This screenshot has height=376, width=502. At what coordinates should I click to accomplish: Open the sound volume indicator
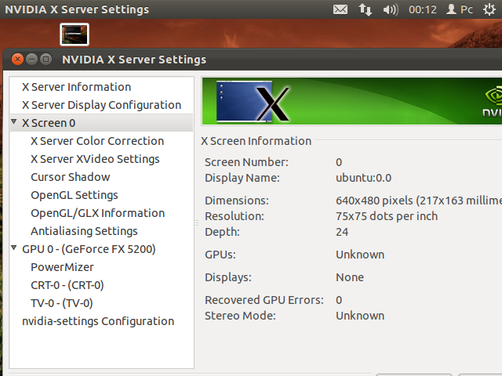[x=390, y=10]
